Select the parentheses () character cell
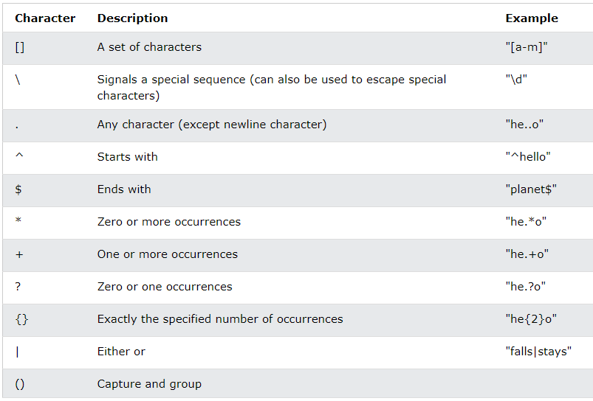Screen dimensions: 593x401 pos(20,384)
